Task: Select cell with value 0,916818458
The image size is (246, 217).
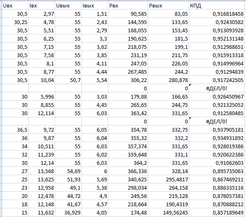Action: click(217, 14)
